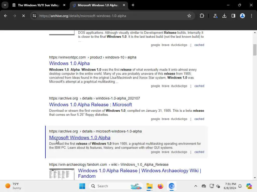
Task: Open the display connection tray icon
Action: coord(212,186)
